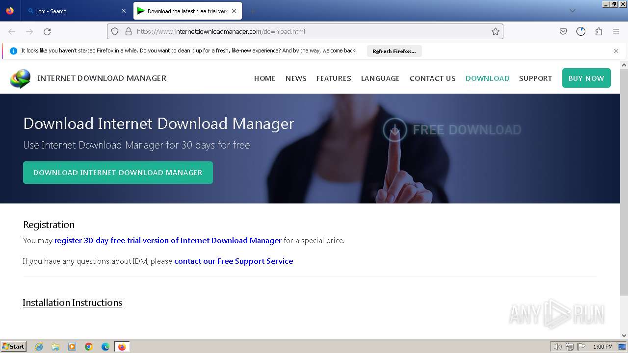Open site security padlock info
The height and width of the screenshot is (353, 628).
coord(129,31)
